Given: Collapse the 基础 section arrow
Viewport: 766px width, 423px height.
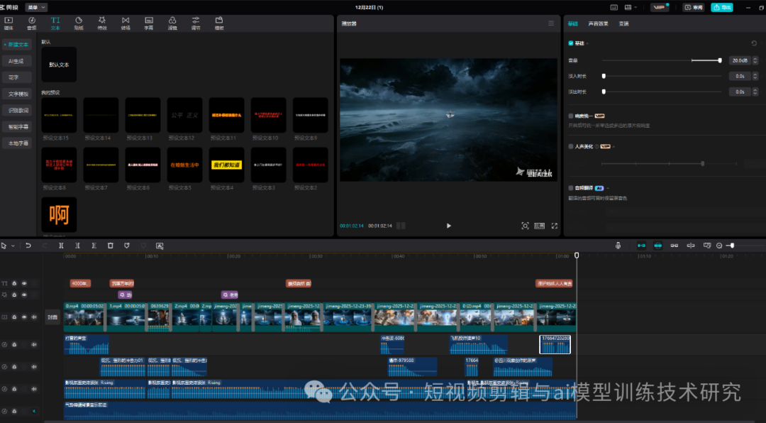Looking at the screenshot, I should (x=588, y=43).
